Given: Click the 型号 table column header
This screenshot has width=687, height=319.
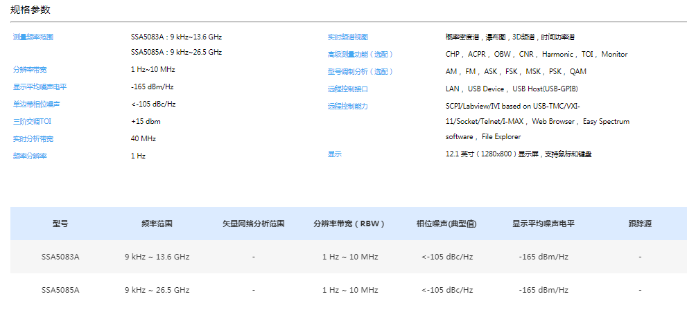Looking at the screenshot, I should pos(60,224).
